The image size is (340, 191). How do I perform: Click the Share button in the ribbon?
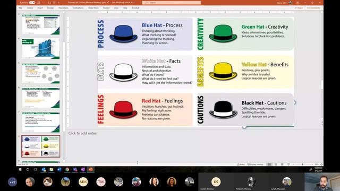[x=299, y=8]
